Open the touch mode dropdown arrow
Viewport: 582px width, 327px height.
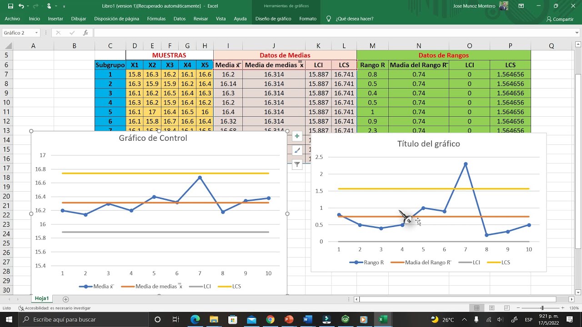tap(55, 6)
